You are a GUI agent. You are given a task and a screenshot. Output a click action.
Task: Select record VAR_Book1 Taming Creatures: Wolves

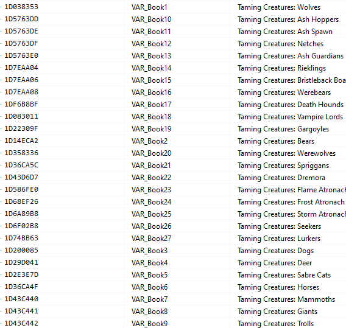pyautogui.click(x=173, y=7)
